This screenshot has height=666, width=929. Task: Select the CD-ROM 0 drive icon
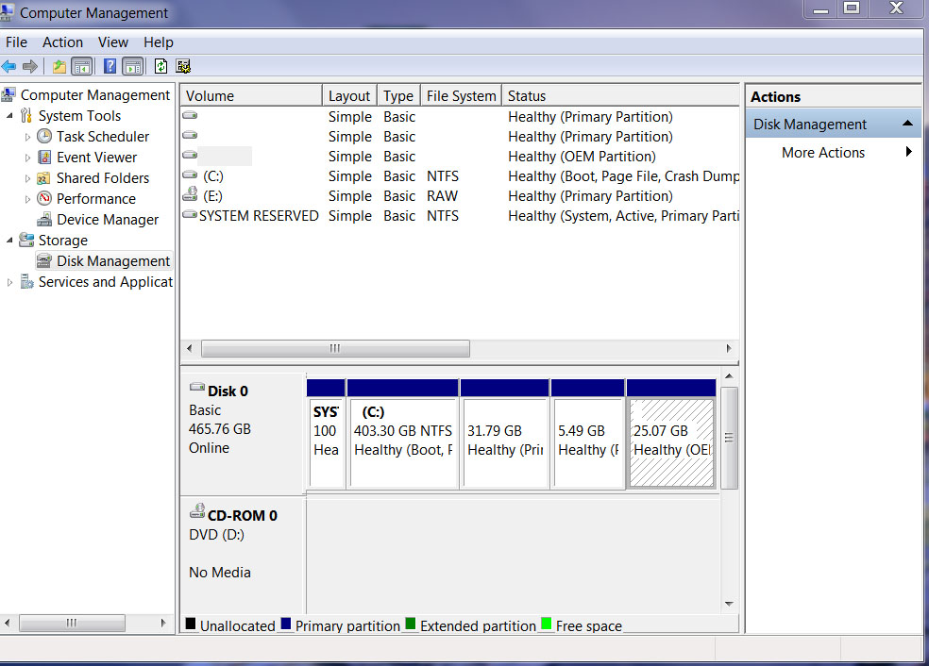click(x=197, y=512)
